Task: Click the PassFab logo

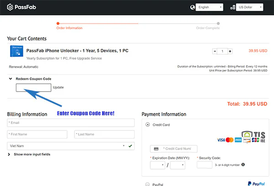Action: pos(21,7)
